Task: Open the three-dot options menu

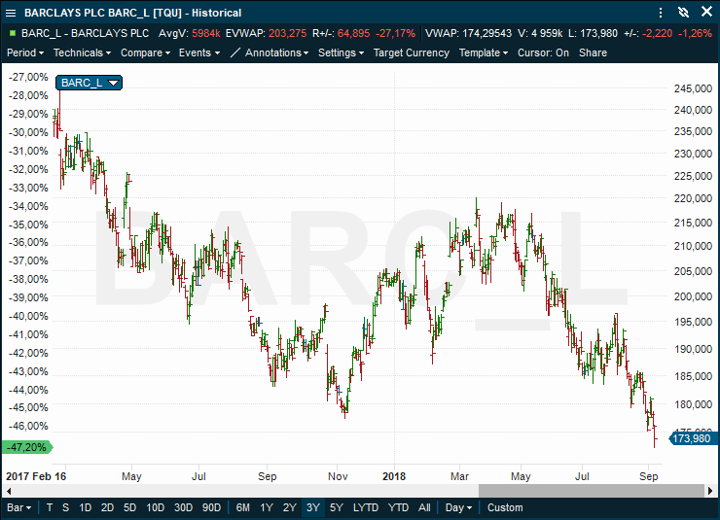Action: click(x=661, y=13)
